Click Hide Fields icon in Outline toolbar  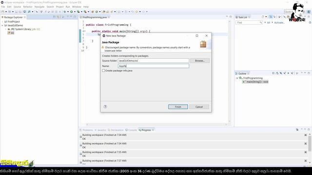pos(281,73)
